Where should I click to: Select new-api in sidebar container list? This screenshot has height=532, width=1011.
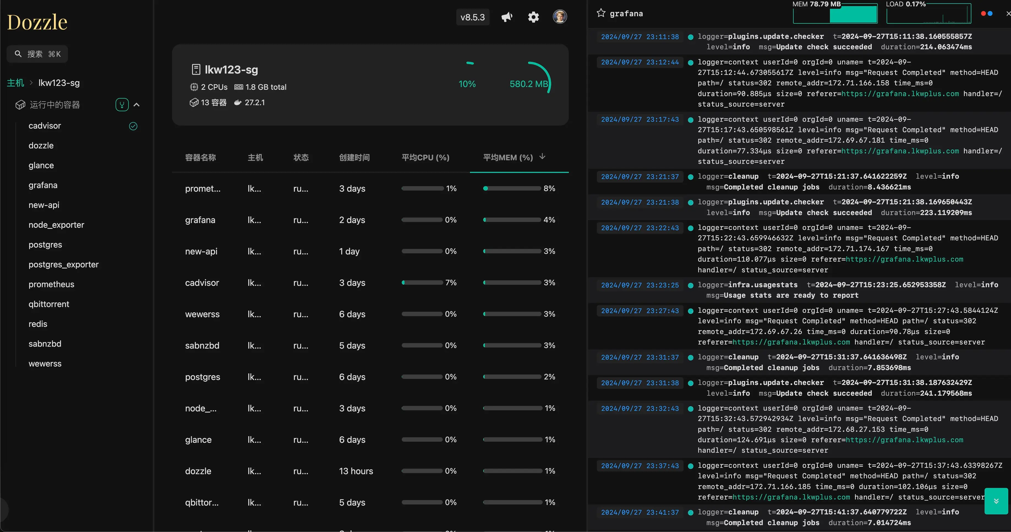click(x=44, y=205)
